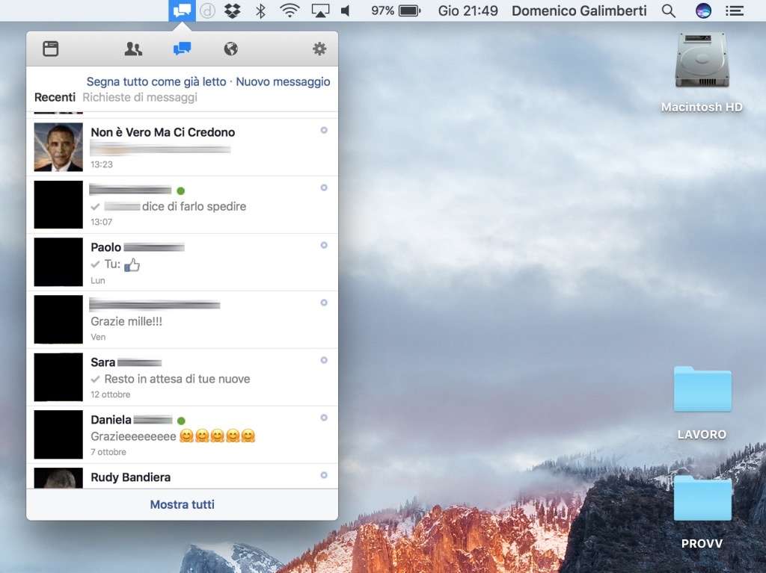
Task: Open Spotlight search magnifier
Action: pyautogui.click(x=669, y=10)
